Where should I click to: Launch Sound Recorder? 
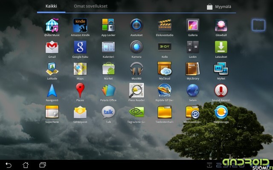point(221,91)
